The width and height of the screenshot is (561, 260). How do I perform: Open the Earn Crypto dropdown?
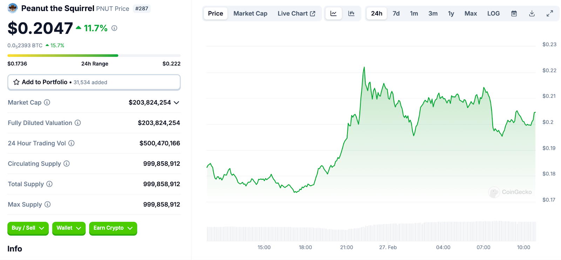[x=113, y=228]
